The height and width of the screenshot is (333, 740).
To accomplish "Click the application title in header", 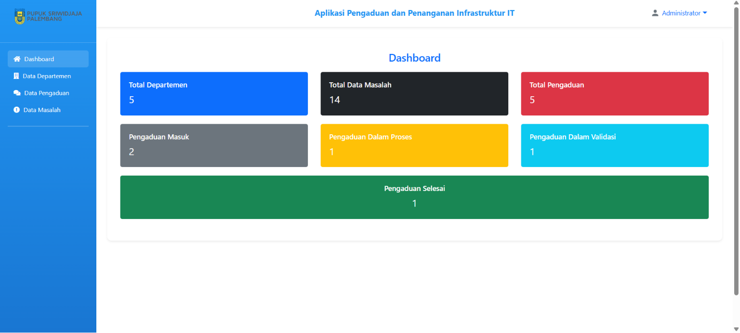I will coord(414,13).
